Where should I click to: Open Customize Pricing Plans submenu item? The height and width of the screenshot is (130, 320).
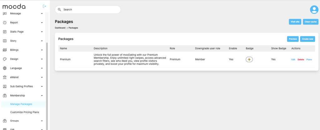[x=25, y=112]
